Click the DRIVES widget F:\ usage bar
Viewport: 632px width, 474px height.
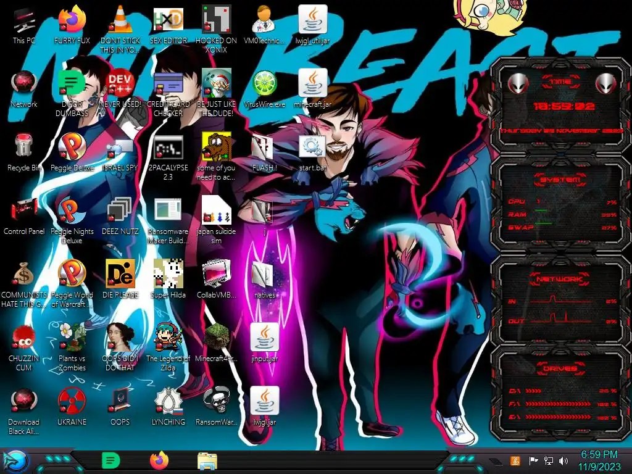pos(558,404)
